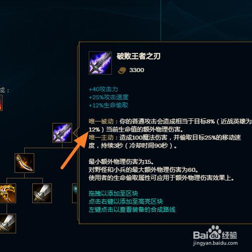Click the 唯一主动 active label
The width and height of the screenshot is (252, 252).
coord(101,138)
